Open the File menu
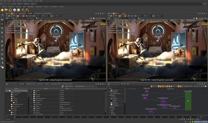 click(1, 1)
